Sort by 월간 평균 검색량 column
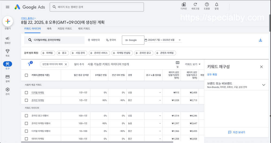The width and height of the screenshot is (271, 143). point(81,75)
